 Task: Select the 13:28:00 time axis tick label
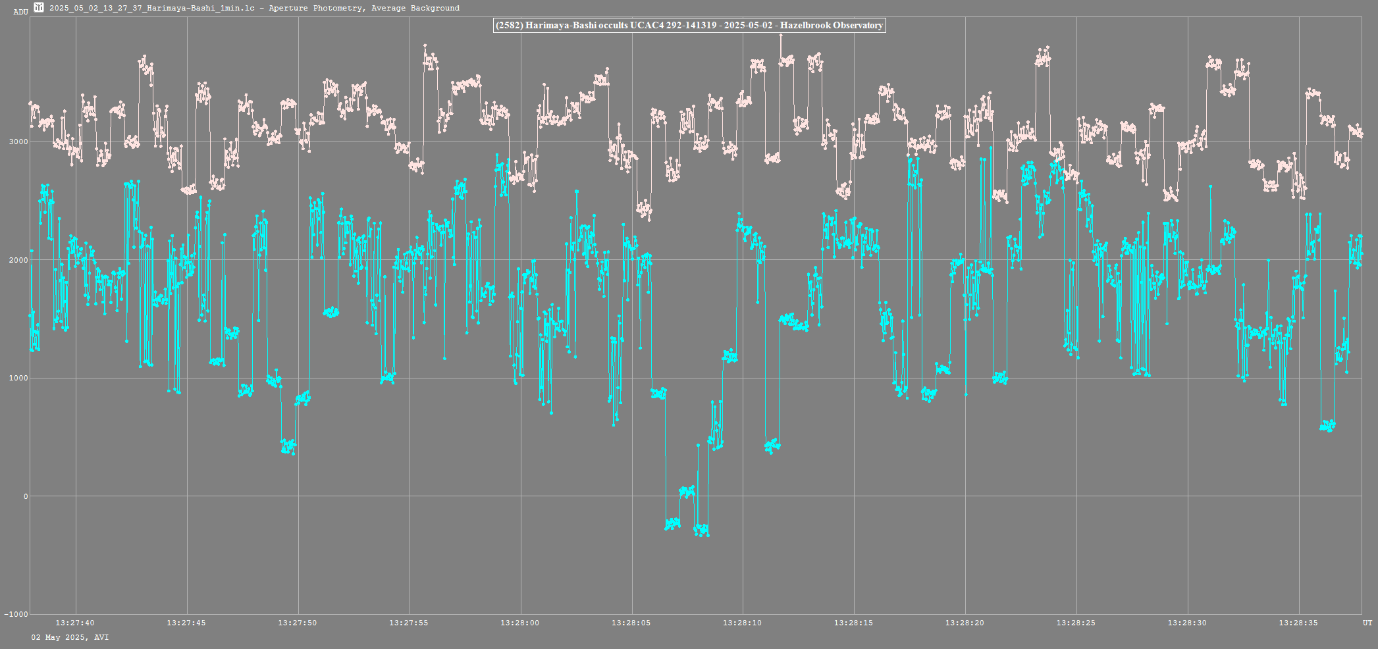(520, 623)
